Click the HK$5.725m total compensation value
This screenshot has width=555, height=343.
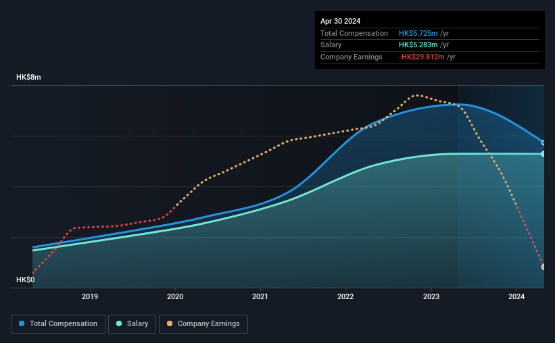(418, 33)
